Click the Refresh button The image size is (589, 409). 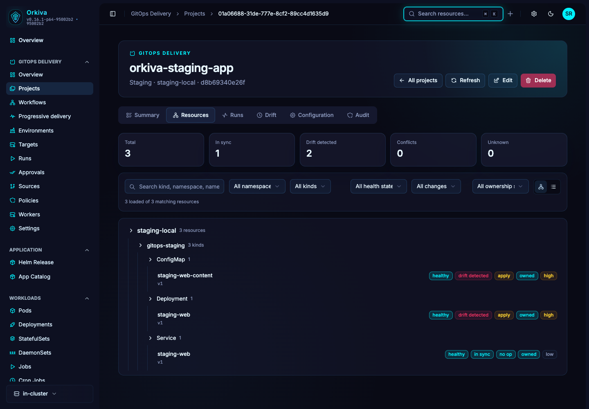(465, 81)
